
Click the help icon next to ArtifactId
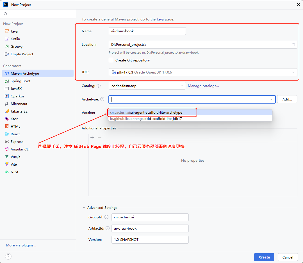108,228
